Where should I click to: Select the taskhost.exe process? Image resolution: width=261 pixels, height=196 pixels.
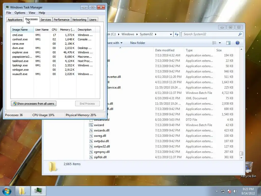click(x=53, y=61)
